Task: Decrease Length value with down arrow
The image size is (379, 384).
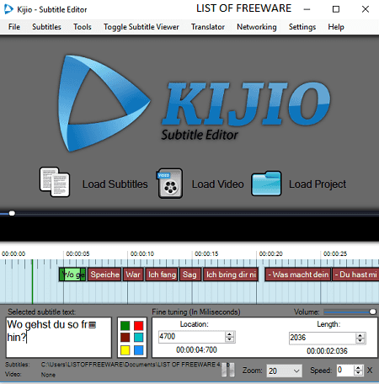Action: click(x=360, y=340)
